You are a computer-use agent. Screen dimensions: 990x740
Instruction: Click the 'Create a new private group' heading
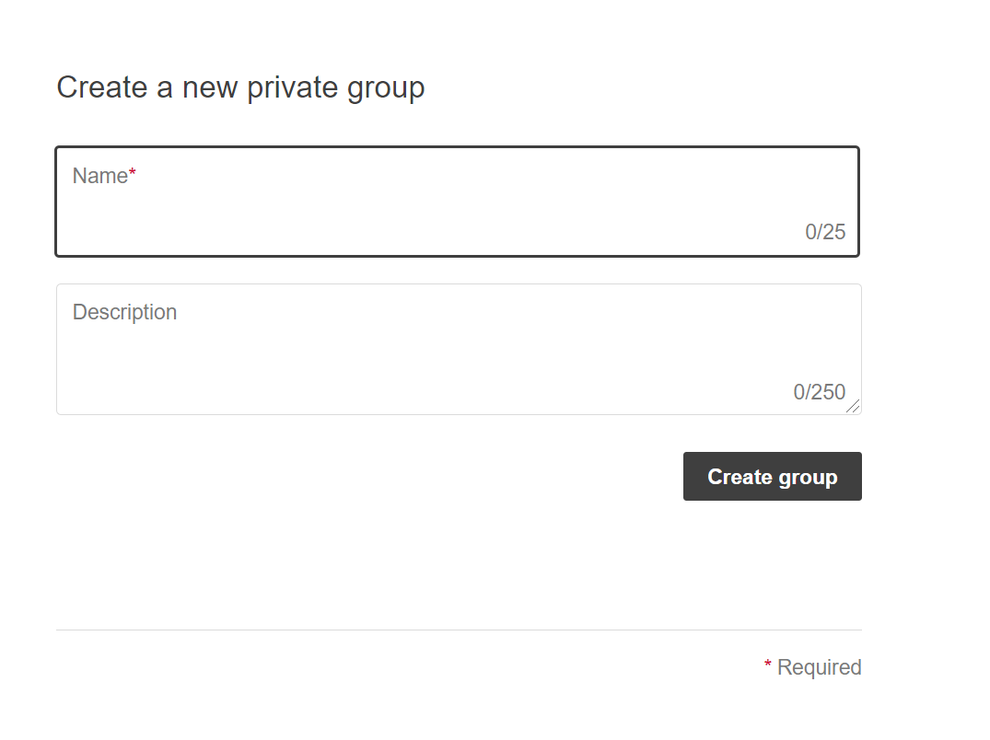[240, 87]
